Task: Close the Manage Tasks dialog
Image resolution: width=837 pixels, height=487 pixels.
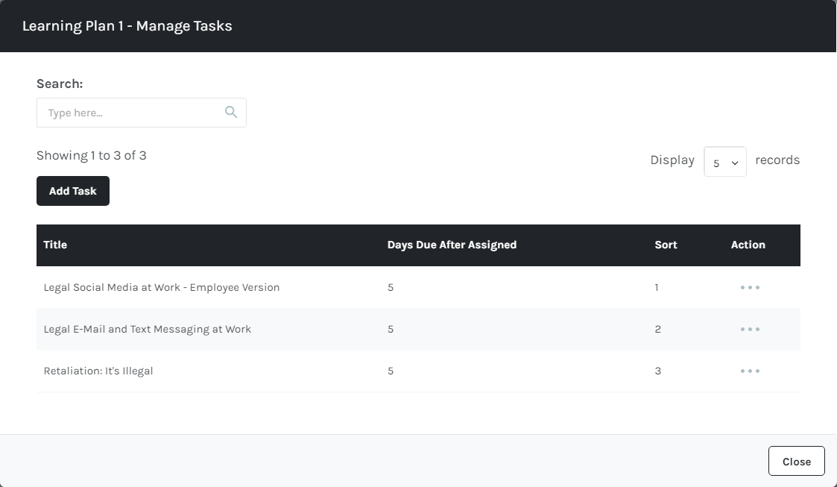Action: 797,461
